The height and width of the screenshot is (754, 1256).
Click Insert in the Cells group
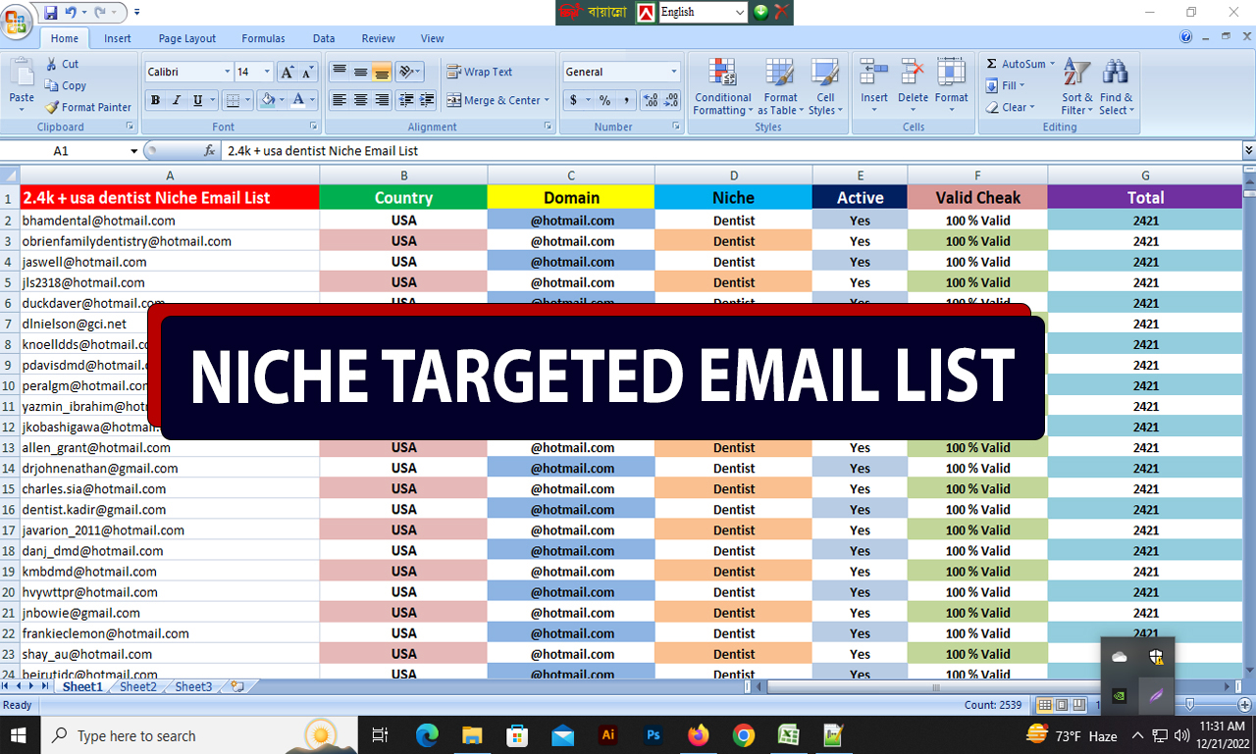873,86
